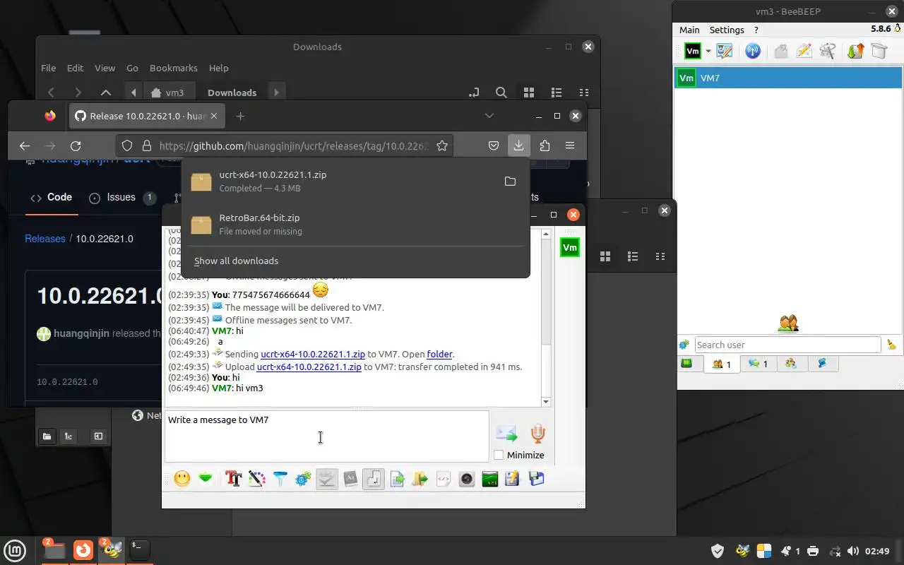Open a new Firefox tab with plus button
Viewport: 904px width, 565px height.
click(x=240, y=116)
